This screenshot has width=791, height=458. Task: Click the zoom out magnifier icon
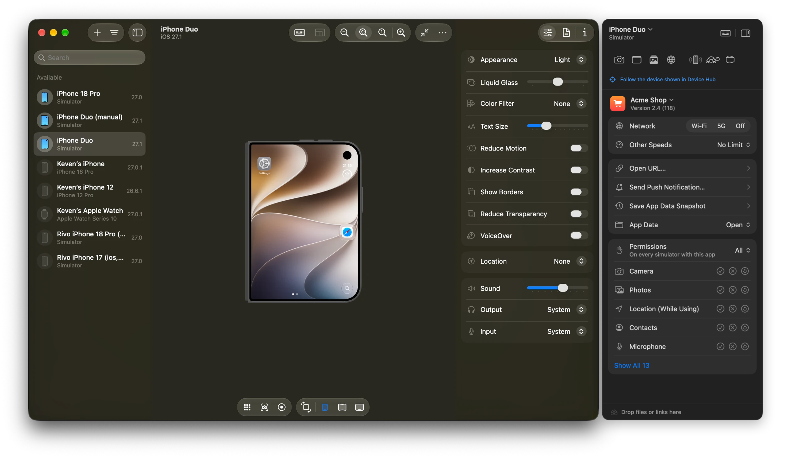tap(344, 33)
